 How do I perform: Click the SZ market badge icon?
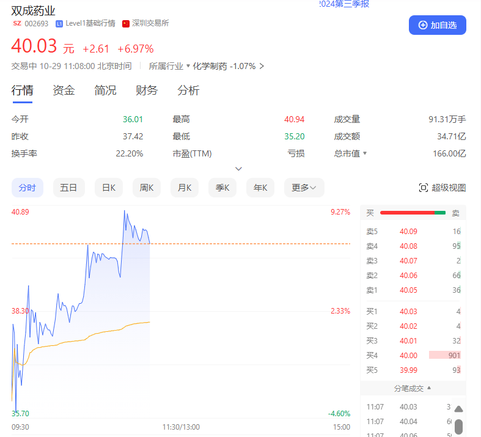click(x=17, y=23)
